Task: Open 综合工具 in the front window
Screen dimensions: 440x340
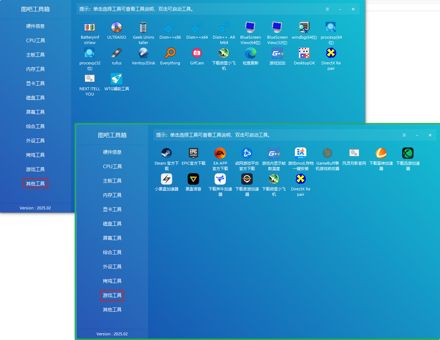Action: 112,252
